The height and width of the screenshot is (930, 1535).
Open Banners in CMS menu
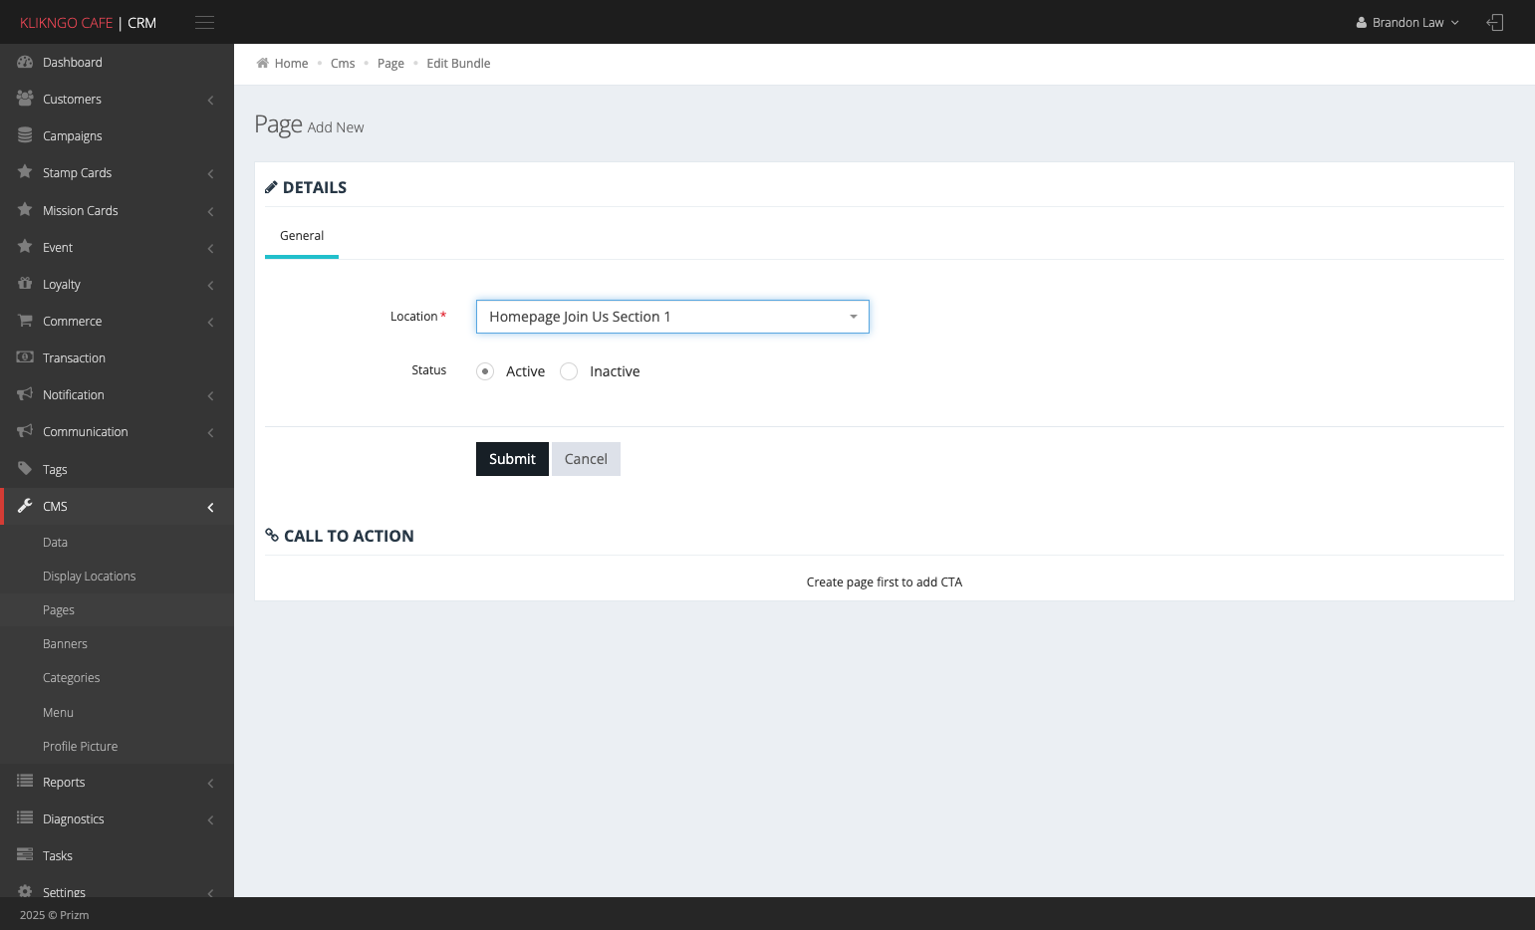[65, 643]
